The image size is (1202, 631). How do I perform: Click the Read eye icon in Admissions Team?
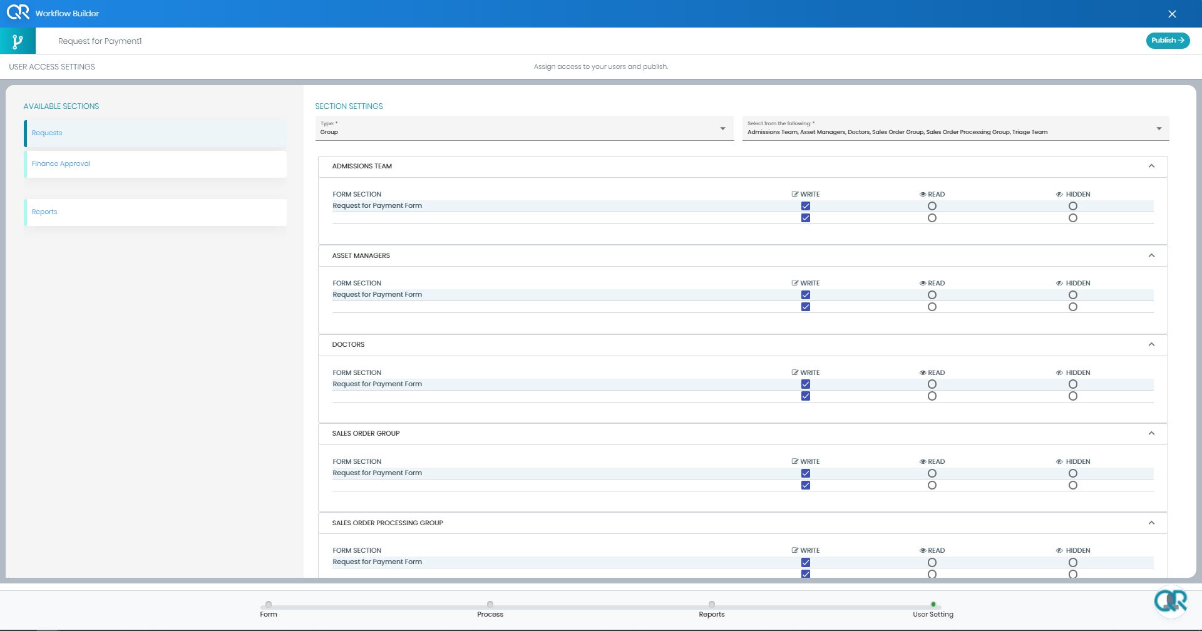pyautogui.click(x=923, y=195)
